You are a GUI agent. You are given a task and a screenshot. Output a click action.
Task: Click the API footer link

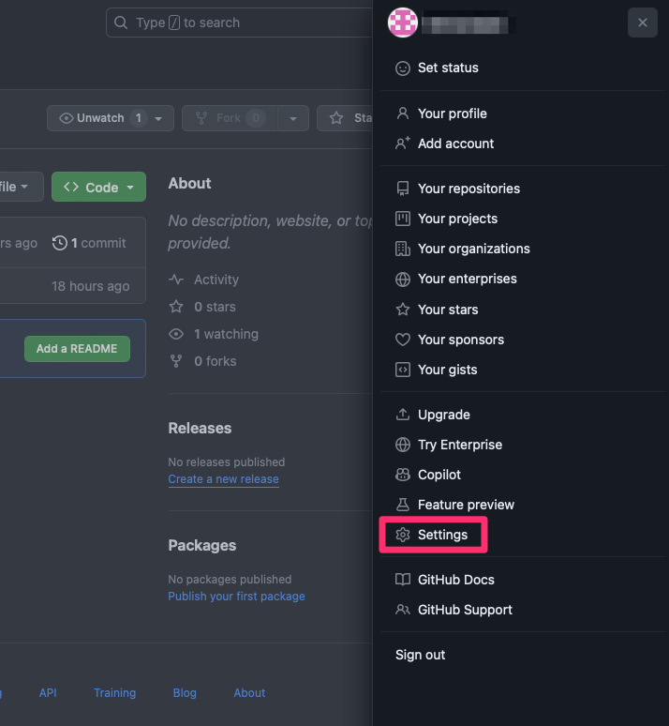[x=48, y=692]
